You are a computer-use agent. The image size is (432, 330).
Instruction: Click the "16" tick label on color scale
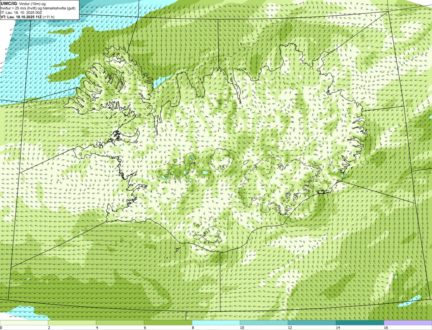pyautogui.click(x=386, y=328)
